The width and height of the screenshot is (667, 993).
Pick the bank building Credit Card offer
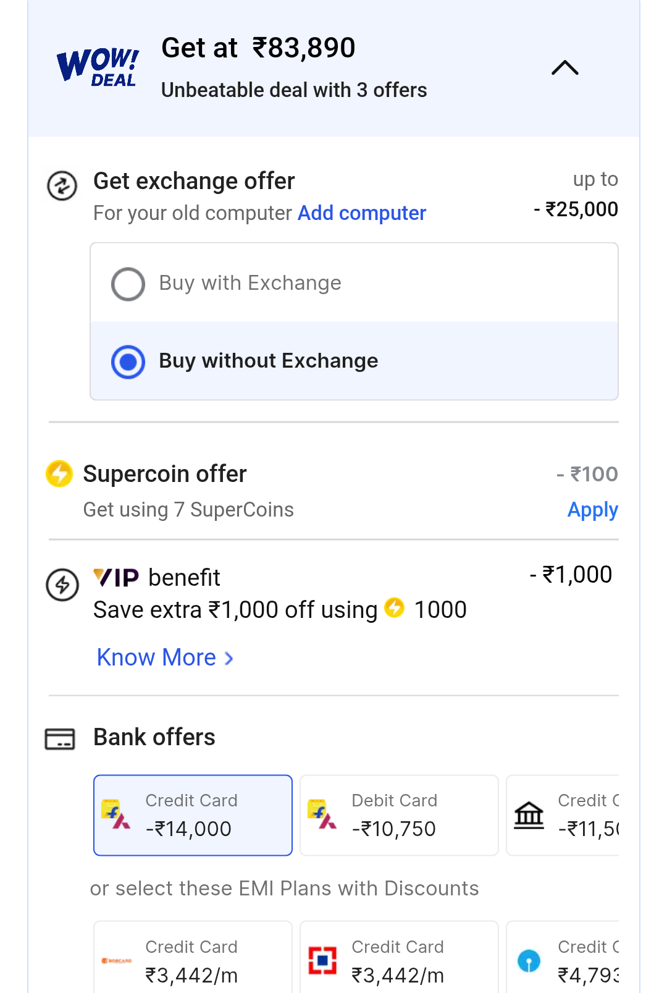point(563,815)
